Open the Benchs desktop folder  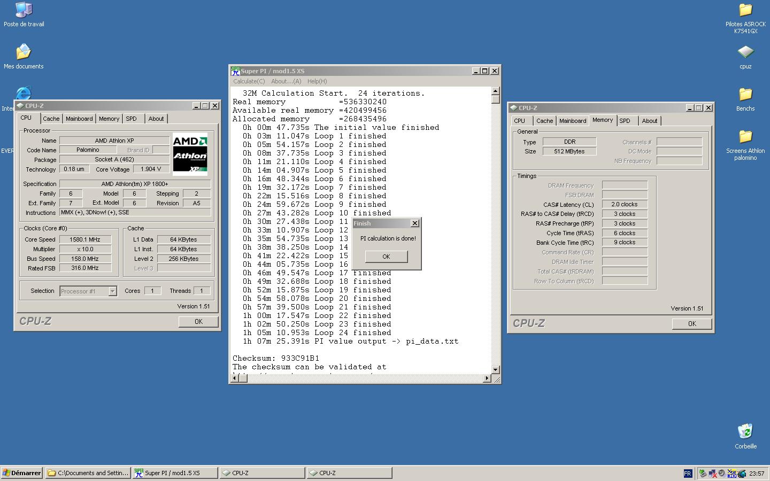[x=745, y=99]
